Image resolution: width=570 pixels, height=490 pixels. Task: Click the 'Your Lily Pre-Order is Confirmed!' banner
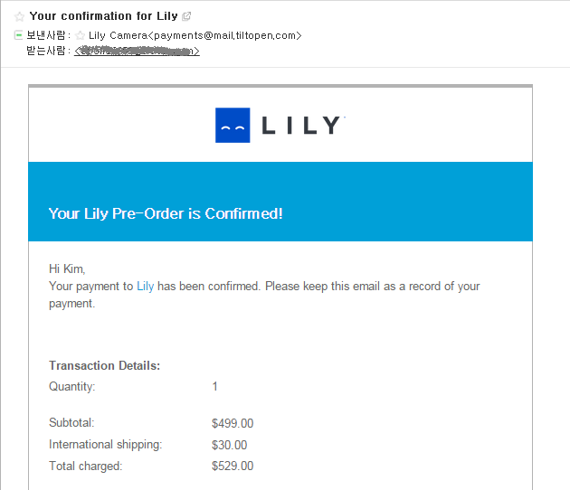tap(166, 213)
